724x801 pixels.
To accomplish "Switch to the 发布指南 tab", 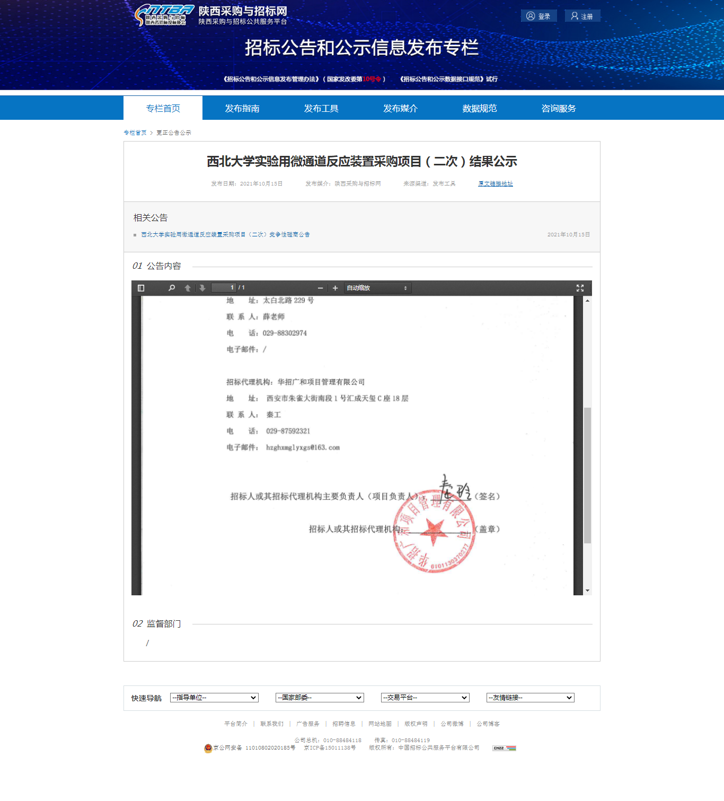I will (x=242, y=108).
